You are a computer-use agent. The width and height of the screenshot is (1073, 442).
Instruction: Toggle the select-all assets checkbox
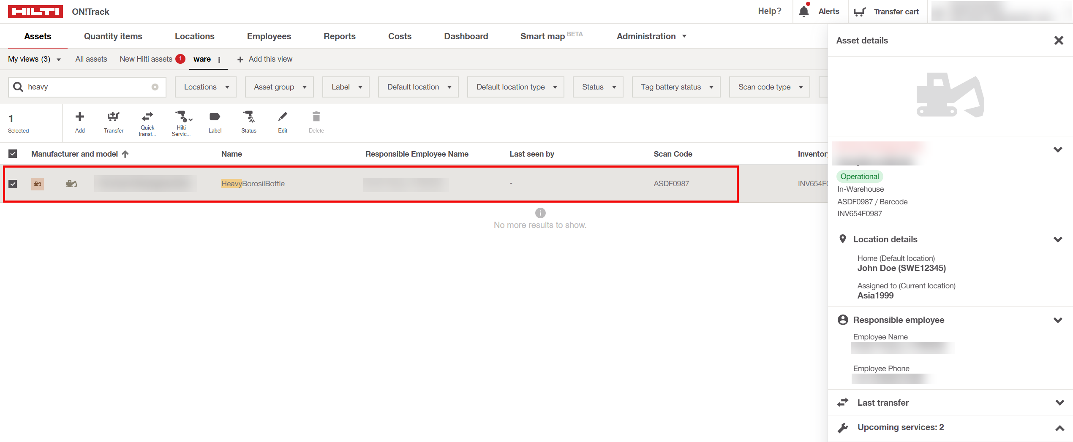[x=13, y=154]
